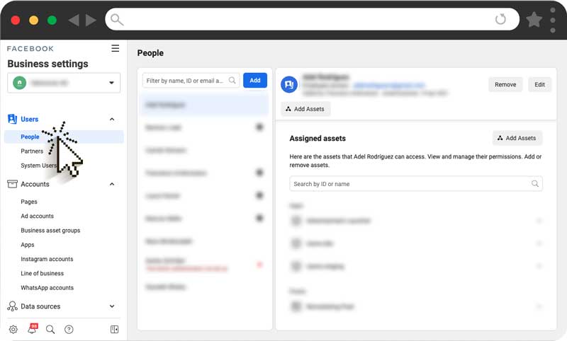Open notifications bell with red badge
This screenshot has height=341, width=567.
coord(32,329)
